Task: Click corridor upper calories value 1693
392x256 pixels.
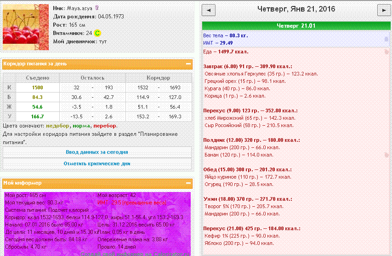Action: pyautogui.click(x=175, y=87)
